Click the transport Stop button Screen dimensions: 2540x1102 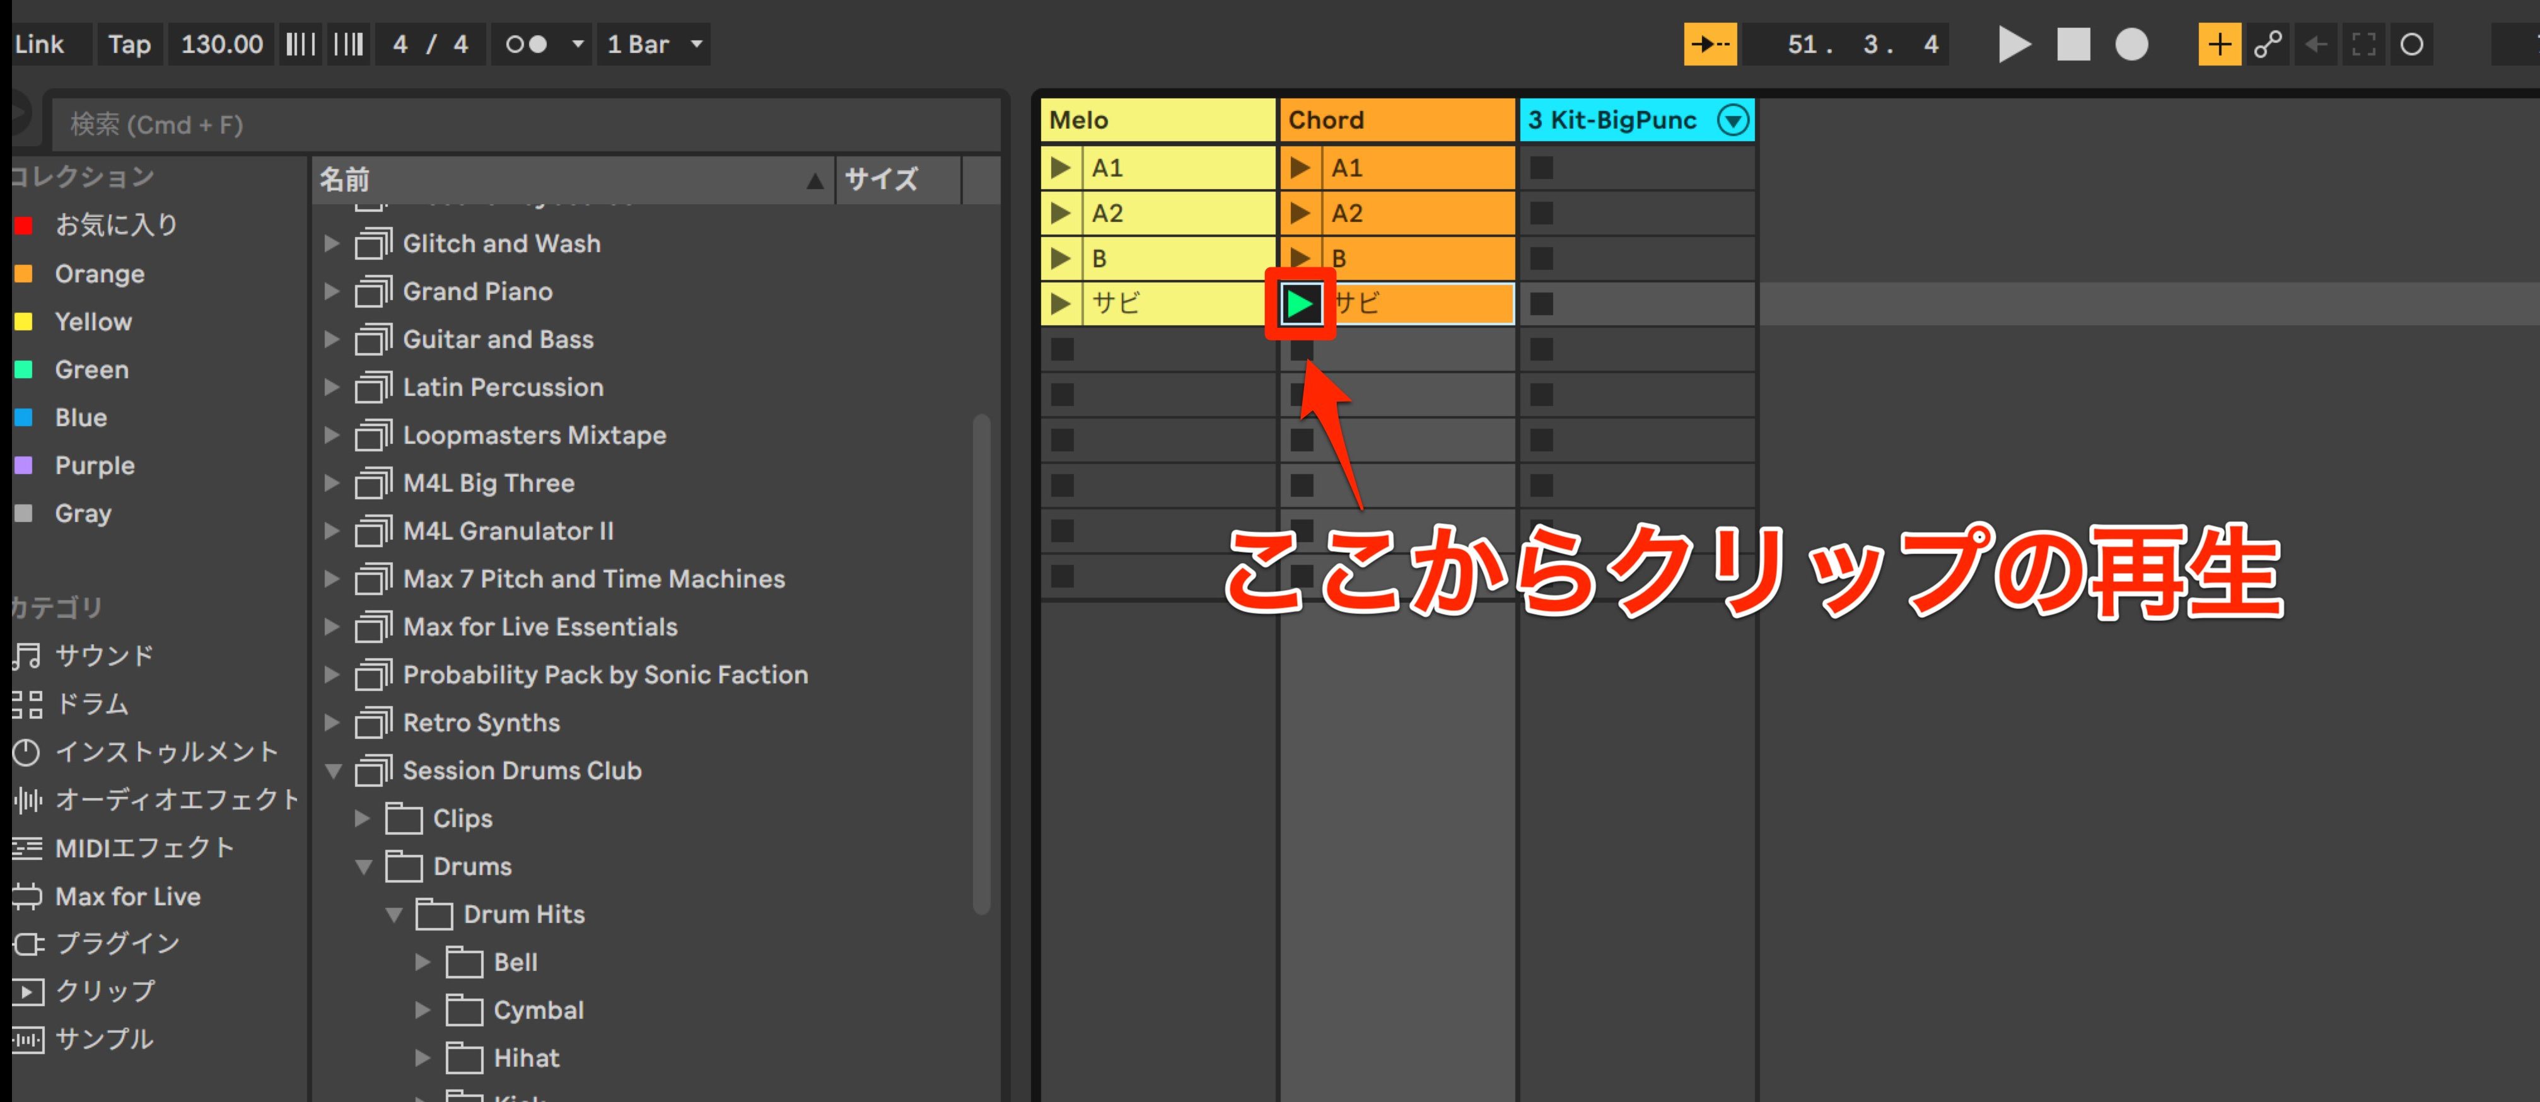[x=2073, y=44]
